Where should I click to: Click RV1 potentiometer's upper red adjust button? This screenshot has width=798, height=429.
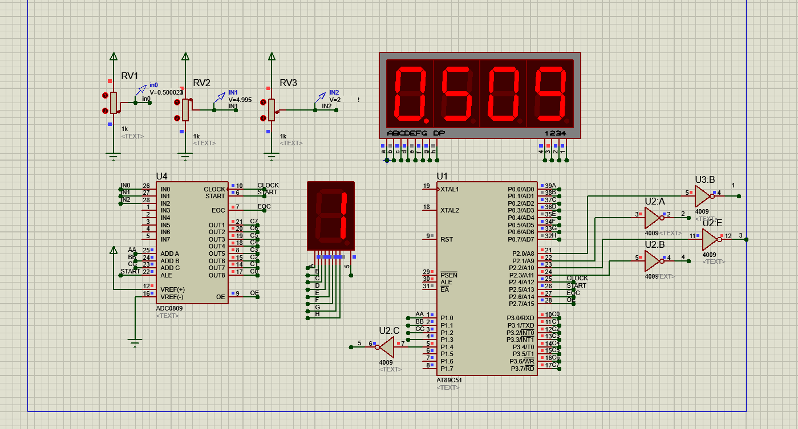[105, 95]
